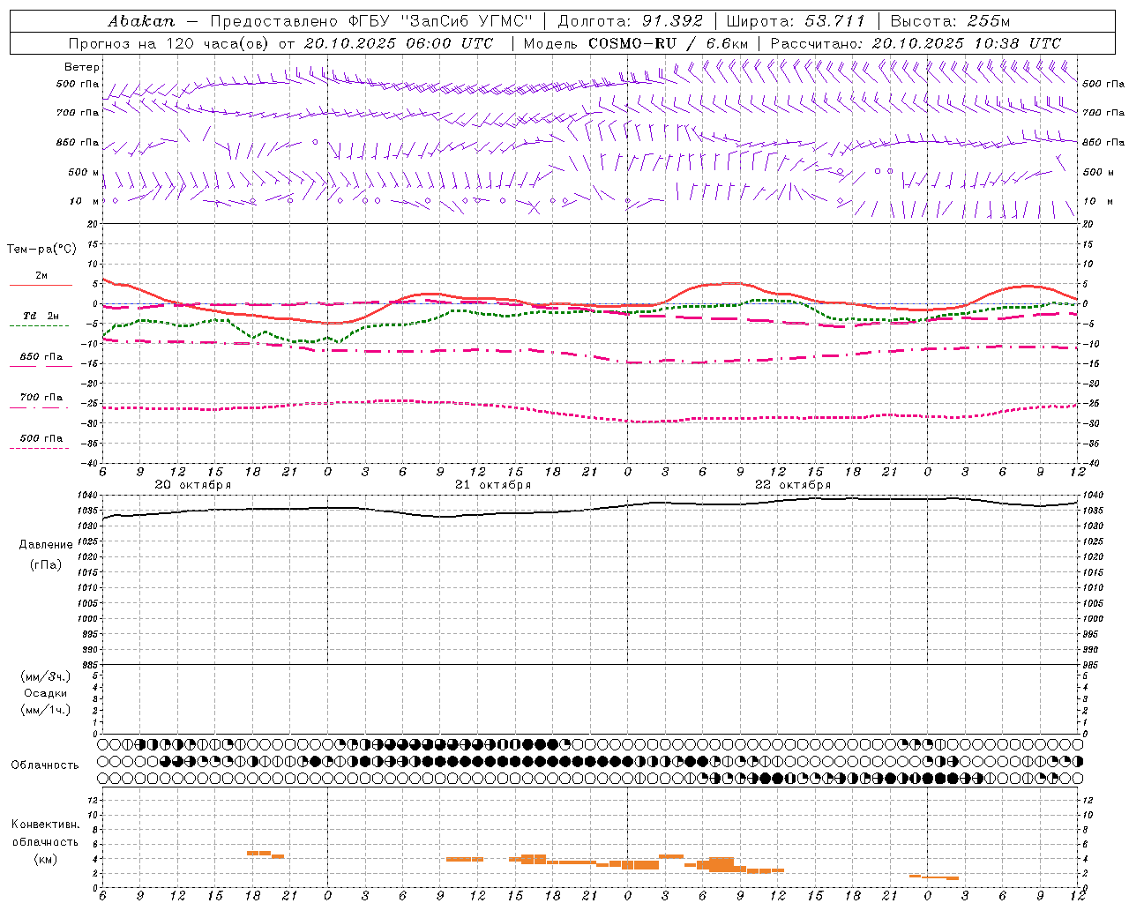Viewport: 1129px width, 903px height.
Task: Click the "Облачность" cloud cover label
Action: [x=45, y=765]
